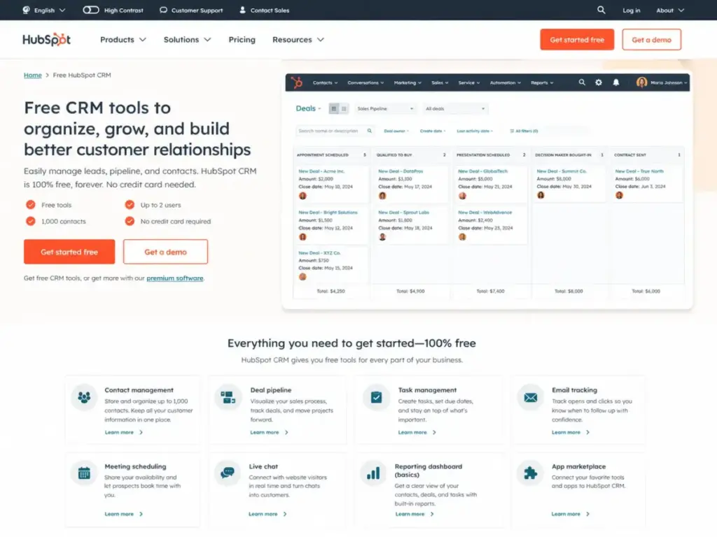Open the search magnifier in top bar

601,10
